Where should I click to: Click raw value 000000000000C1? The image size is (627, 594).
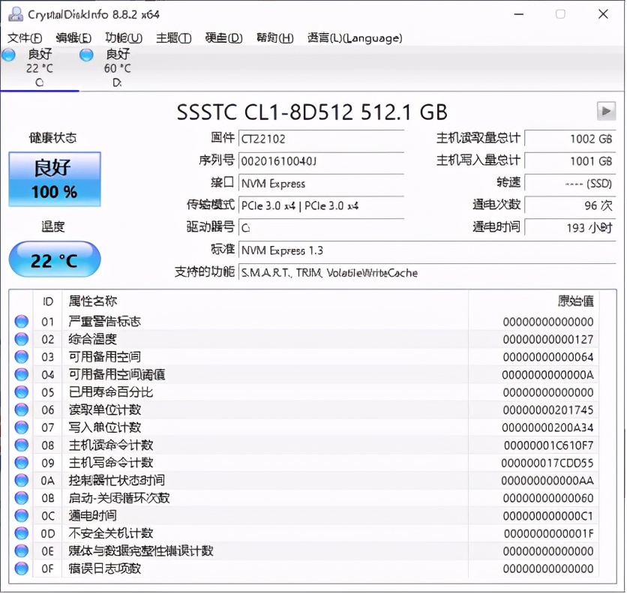tap(547, 515)
